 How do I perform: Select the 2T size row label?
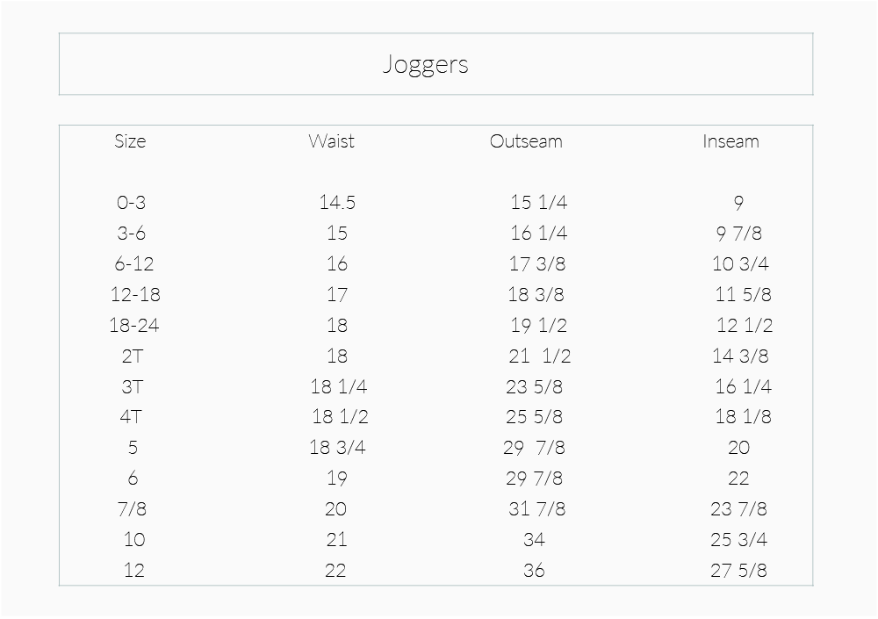pyautogui.click(x=133, y=356)
